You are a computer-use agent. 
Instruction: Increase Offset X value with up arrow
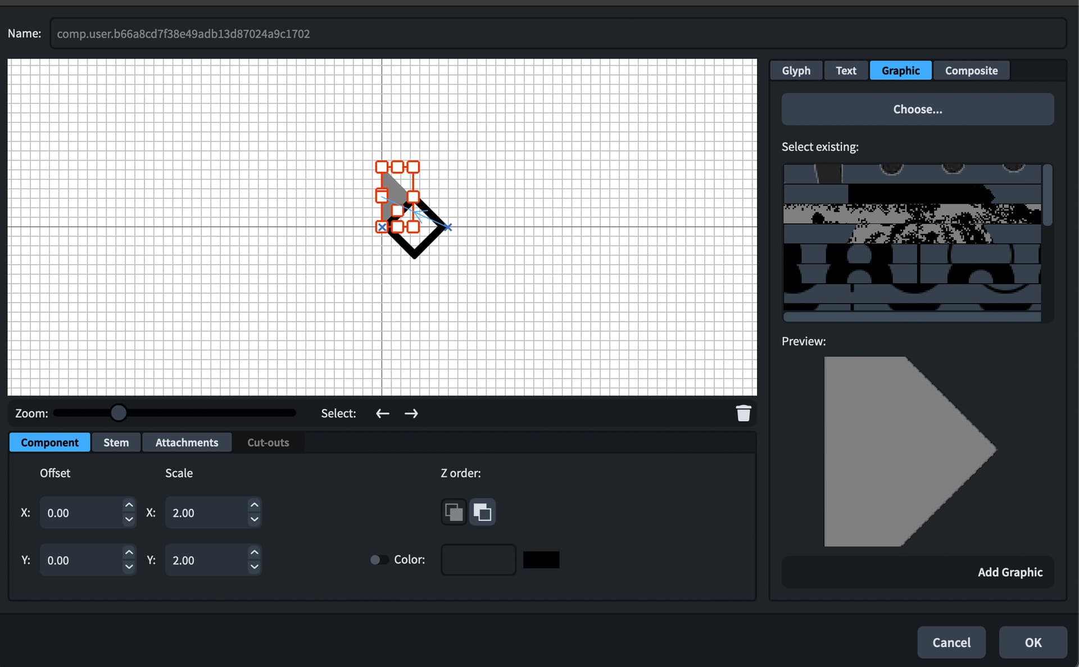[129, 505]
